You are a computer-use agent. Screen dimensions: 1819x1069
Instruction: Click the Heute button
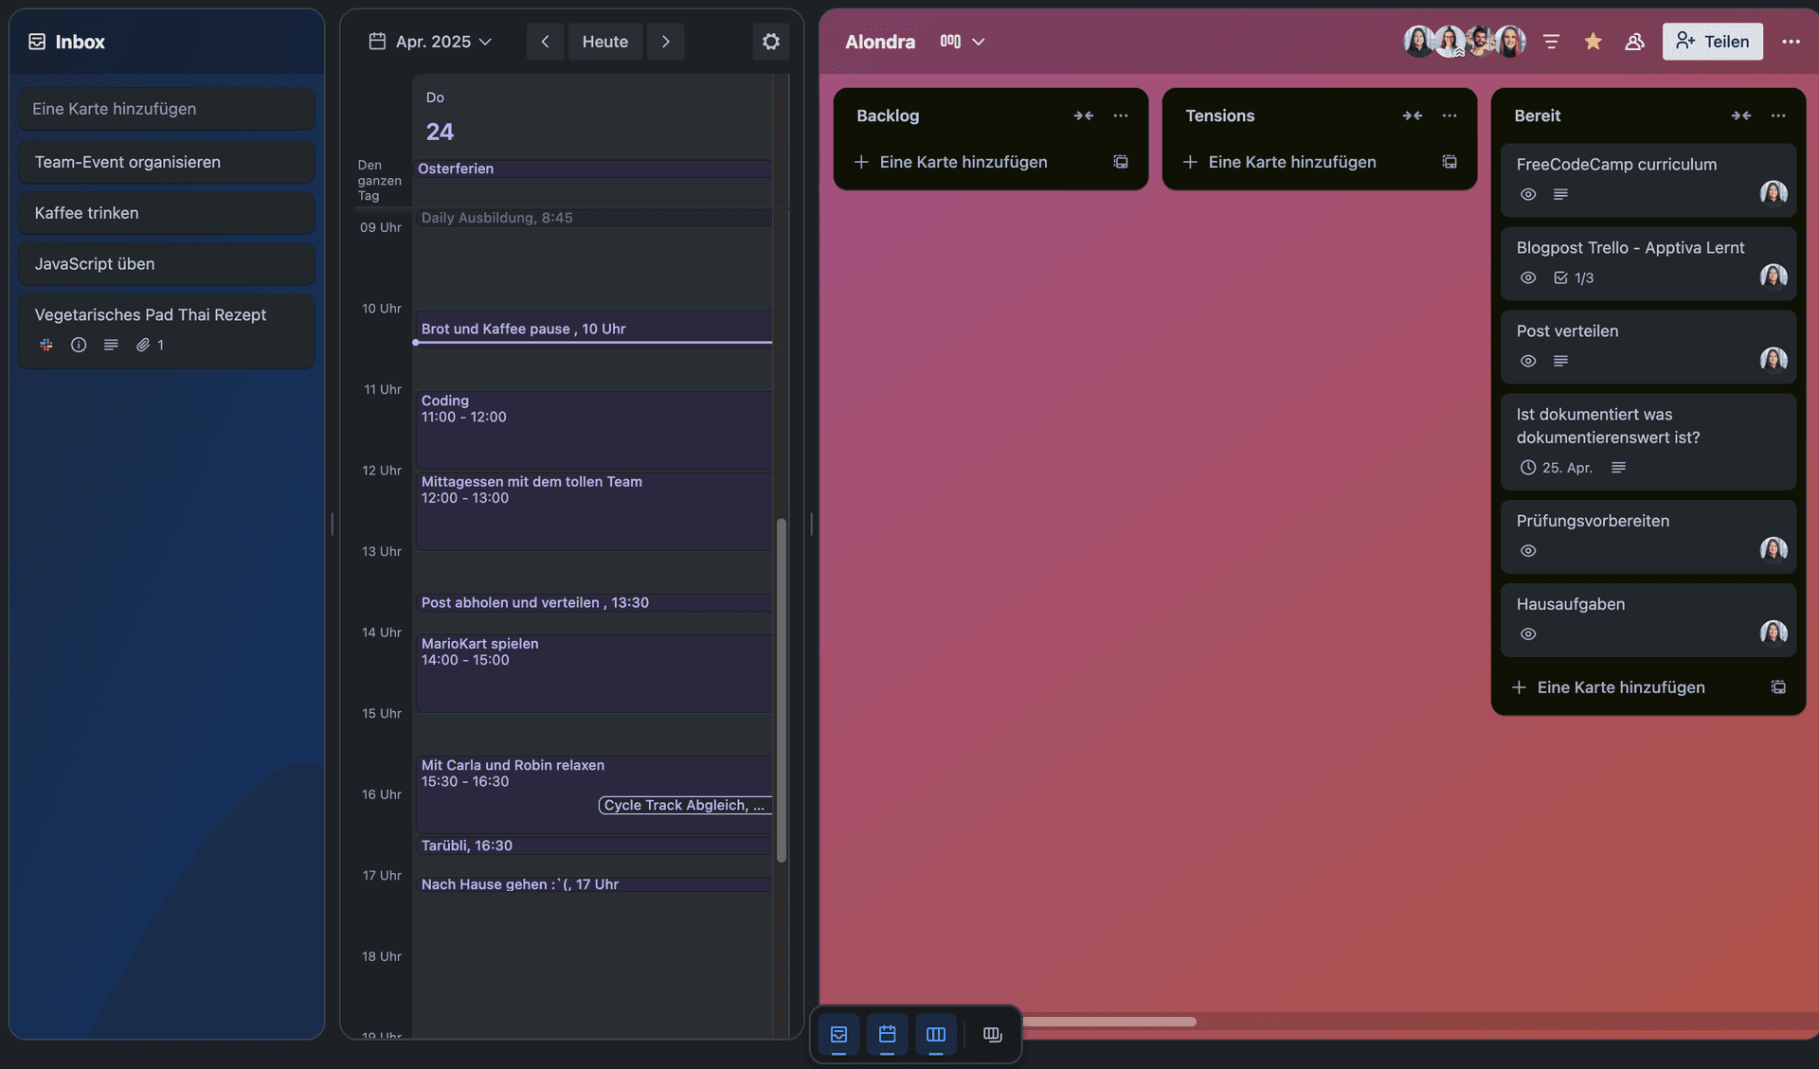604,42
